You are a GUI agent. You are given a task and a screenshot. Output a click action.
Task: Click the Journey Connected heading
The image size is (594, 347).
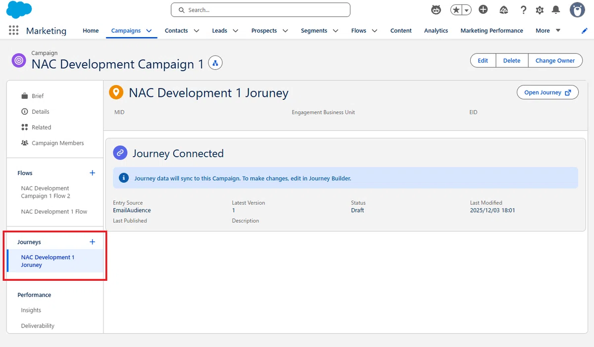[178, 153]
